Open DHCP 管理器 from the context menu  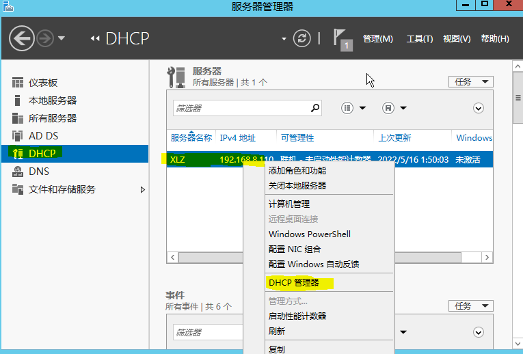[x=330, y=283]
